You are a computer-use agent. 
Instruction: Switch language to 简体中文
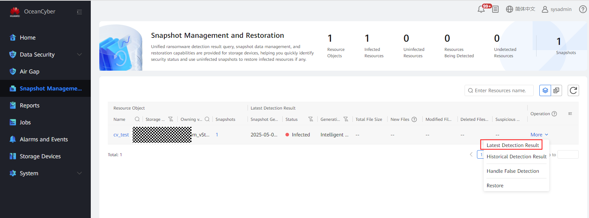520,9
